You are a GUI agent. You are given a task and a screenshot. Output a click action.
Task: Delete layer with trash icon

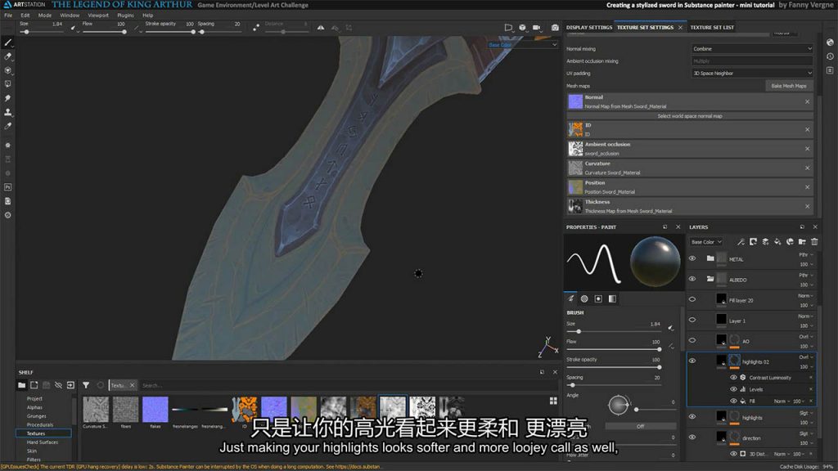coord(814,242)
